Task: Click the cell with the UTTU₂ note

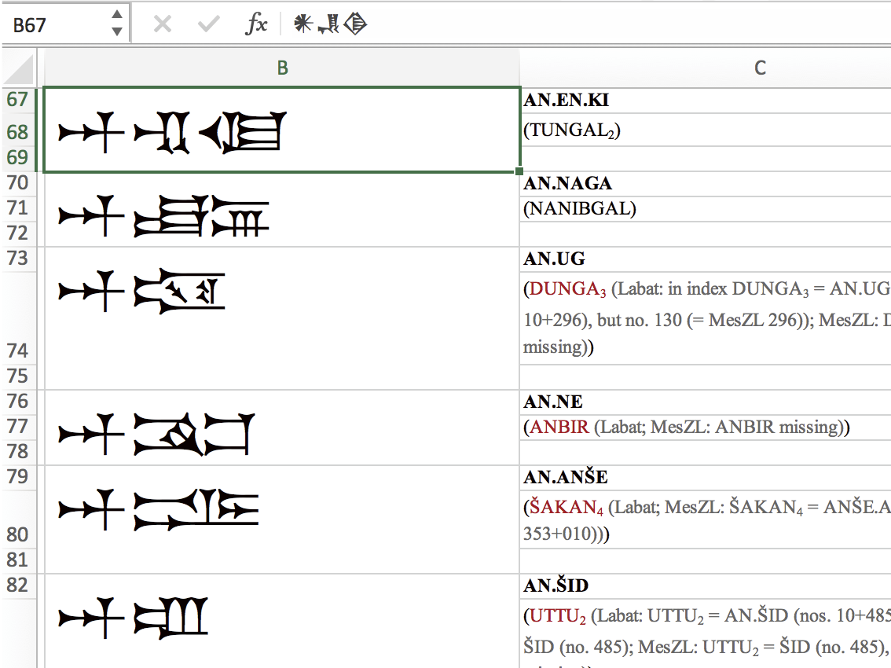Action: click(706, 633)
